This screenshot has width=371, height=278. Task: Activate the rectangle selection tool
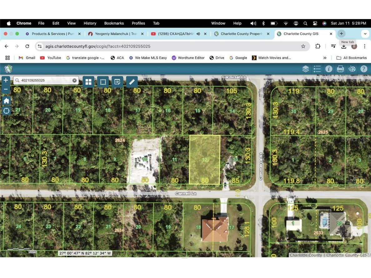[103, 82]
